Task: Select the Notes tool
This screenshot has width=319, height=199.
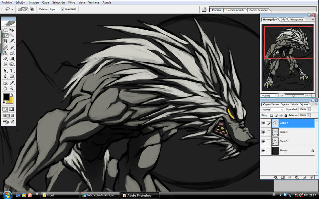Action: pyautogui.click(x=5, y=83)
